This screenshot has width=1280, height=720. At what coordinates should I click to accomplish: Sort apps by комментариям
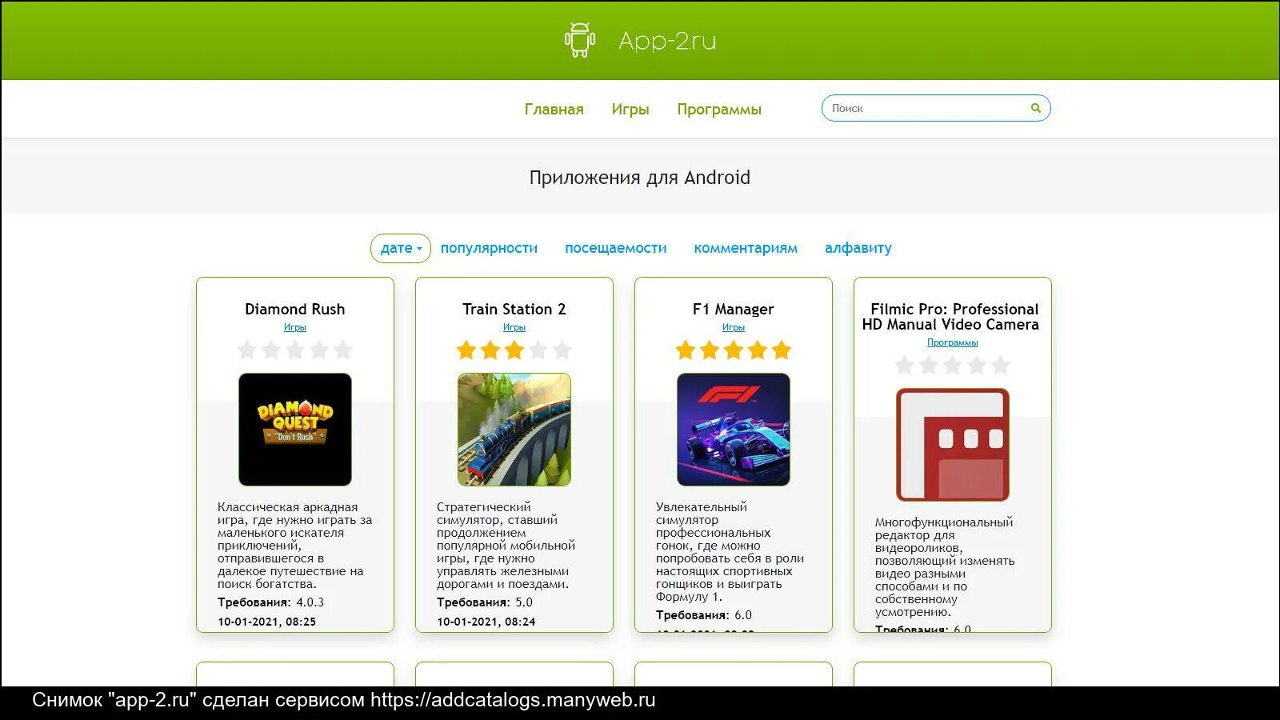pyautogui.click(x=746, y=248)
